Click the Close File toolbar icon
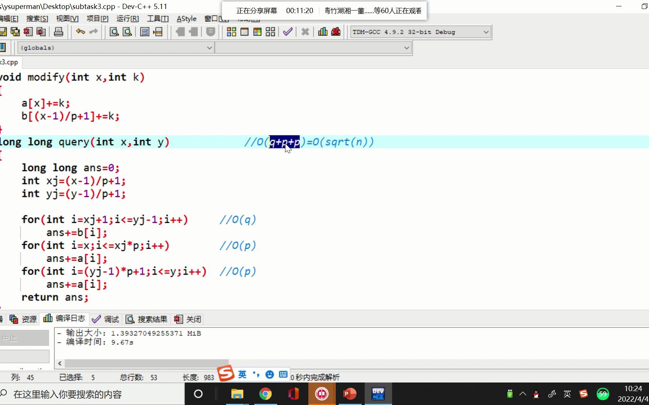 28,32
